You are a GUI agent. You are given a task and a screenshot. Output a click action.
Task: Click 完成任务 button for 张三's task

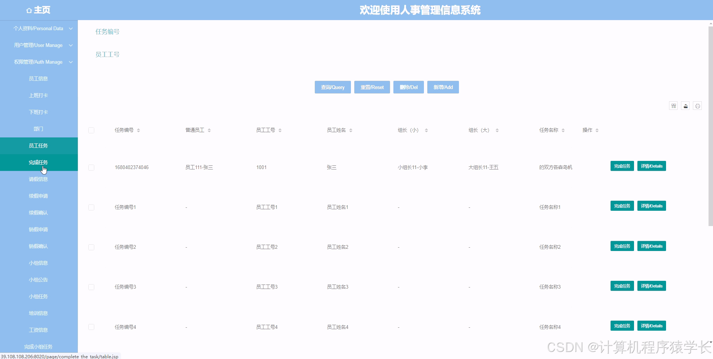(622, 166)
